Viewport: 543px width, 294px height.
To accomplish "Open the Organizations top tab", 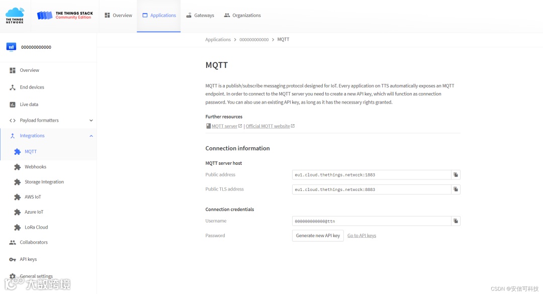I will click(242, 15).
